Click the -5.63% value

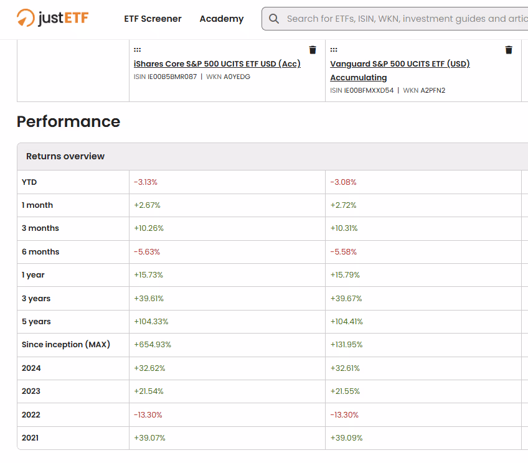pyautogui.click(x=147, y=251)
